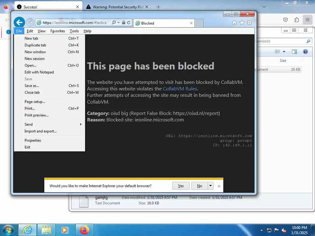Click Yes to make IE default
315x236 pixels.
(x=181, y=186)
